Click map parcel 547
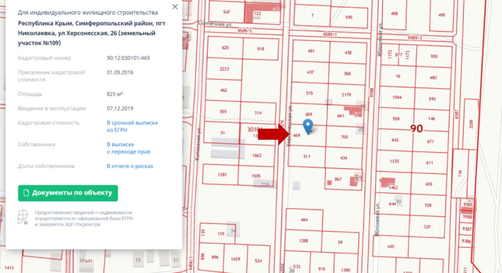This screenshot has width=502, height=273. [x=226, y=12]
